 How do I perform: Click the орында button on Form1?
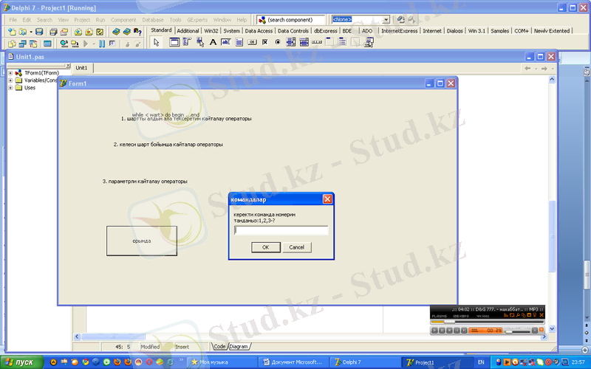coord(142,241)
